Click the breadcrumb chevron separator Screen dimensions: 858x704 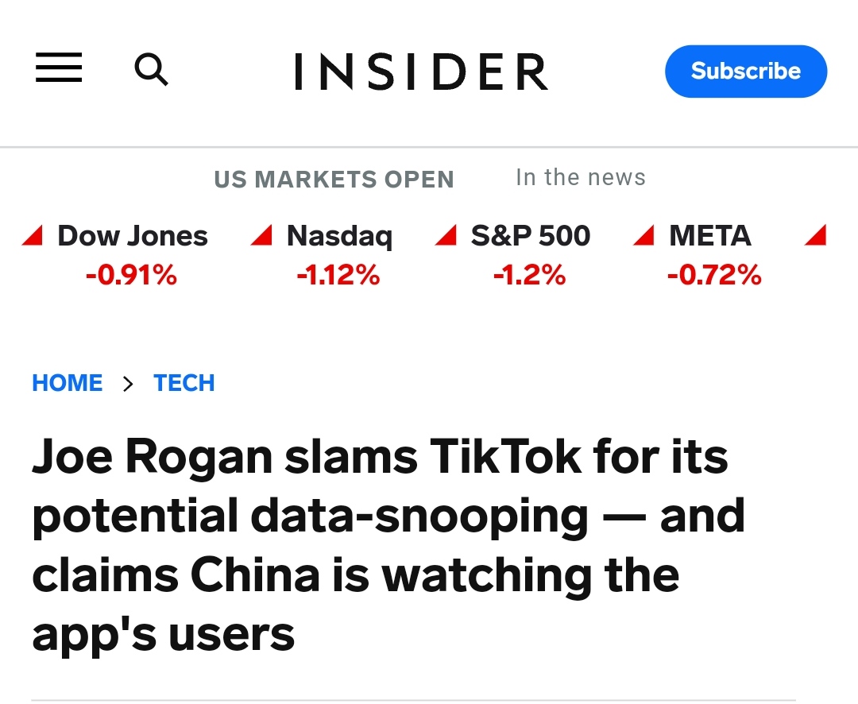[128, 384]
